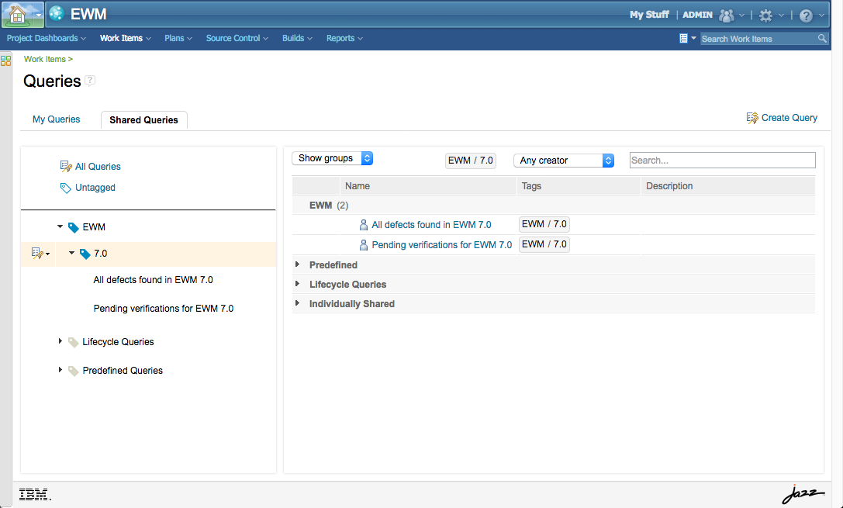
Task: Select the All Queries icon
Action: 67,166
